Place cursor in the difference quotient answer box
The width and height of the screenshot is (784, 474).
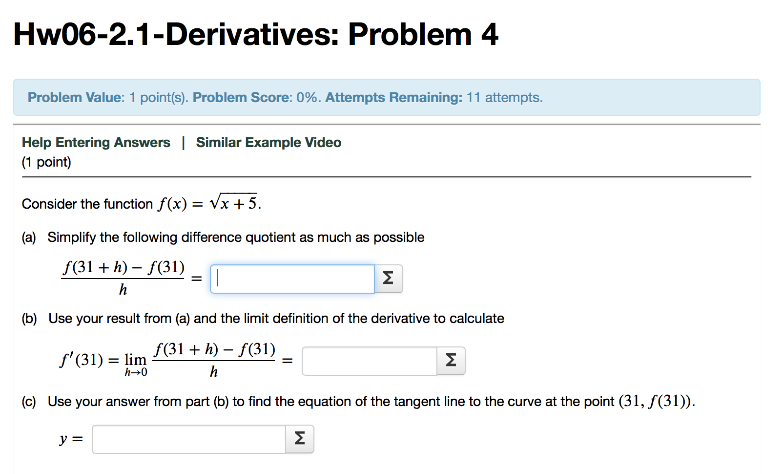click(x=292, y=279)
